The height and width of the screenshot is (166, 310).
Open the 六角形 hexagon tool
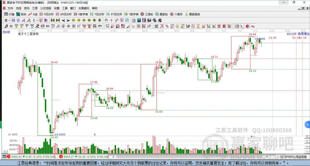pyautogui.click(x=176, y=14)
